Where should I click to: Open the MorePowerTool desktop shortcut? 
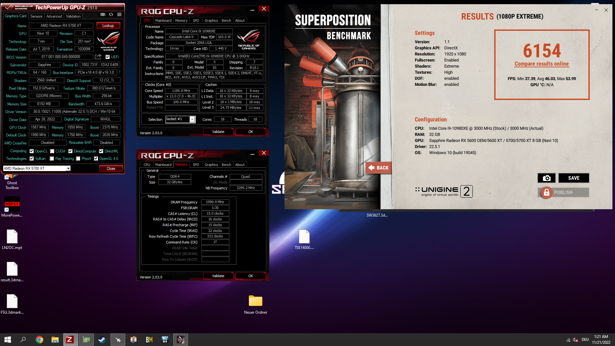point(12,207)
